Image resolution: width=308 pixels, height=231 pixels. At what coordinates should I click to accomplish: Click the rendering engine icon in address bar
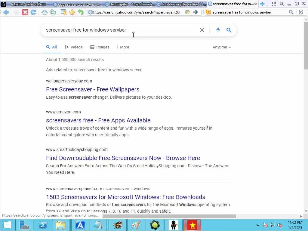click(x=187, y=12)
